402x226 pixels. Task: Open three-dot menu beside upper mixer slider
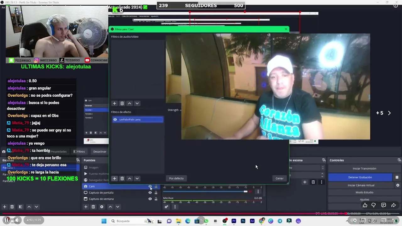(258, 191)
